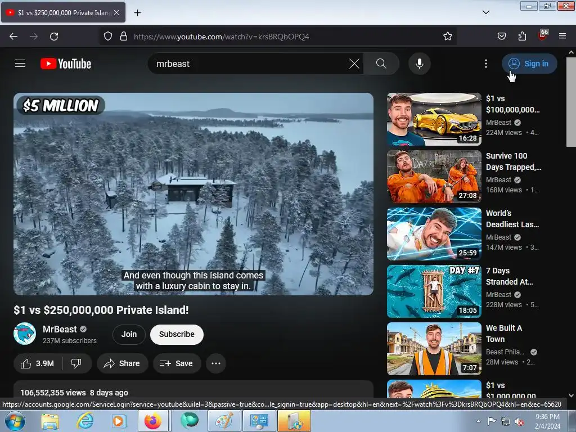
Task: Open the YouTube guide hamburger menu
Action: click(20, 64)
